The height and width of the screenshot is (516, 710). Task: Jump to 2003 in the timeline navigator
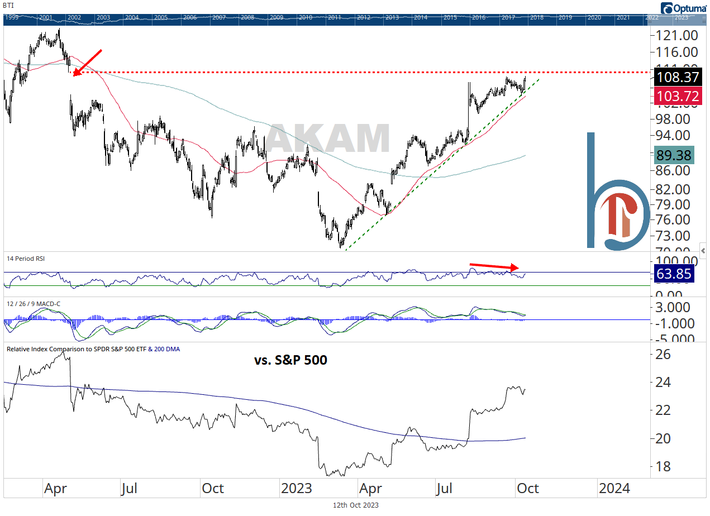click(x=103, y=17)
